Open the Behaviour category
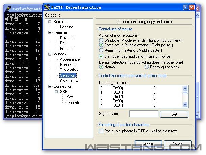Image resolution: width=206 pixels, height=155 pixels. coord(68,65)
